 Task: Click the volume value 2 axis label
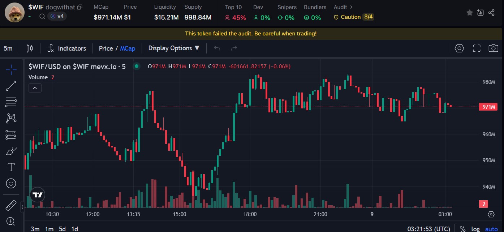[x=483, y=204]
